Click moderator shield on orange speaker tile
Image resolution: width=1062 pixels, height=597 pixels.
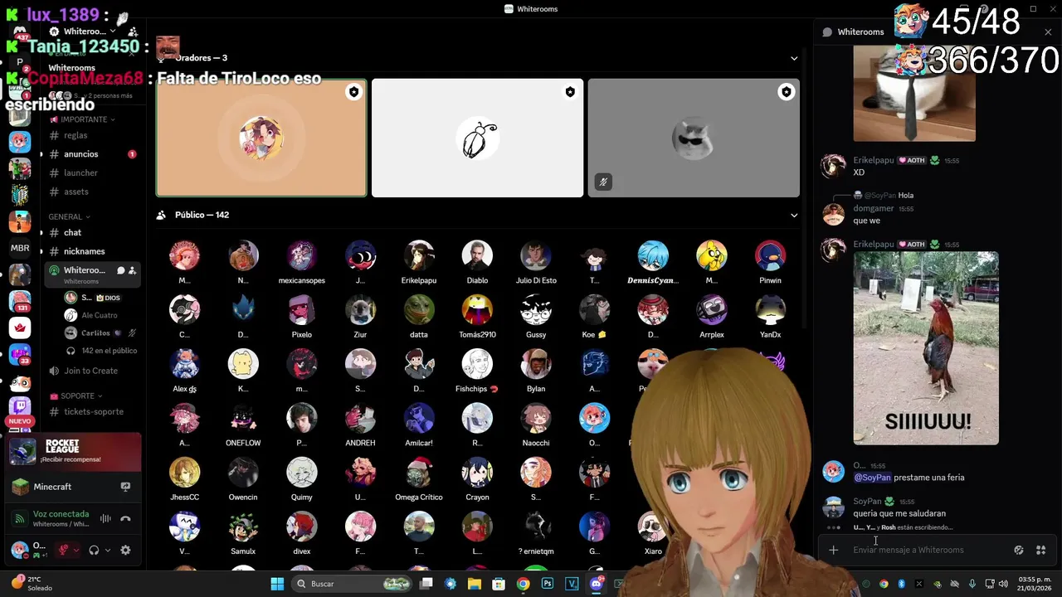click(x=354, y=92)
